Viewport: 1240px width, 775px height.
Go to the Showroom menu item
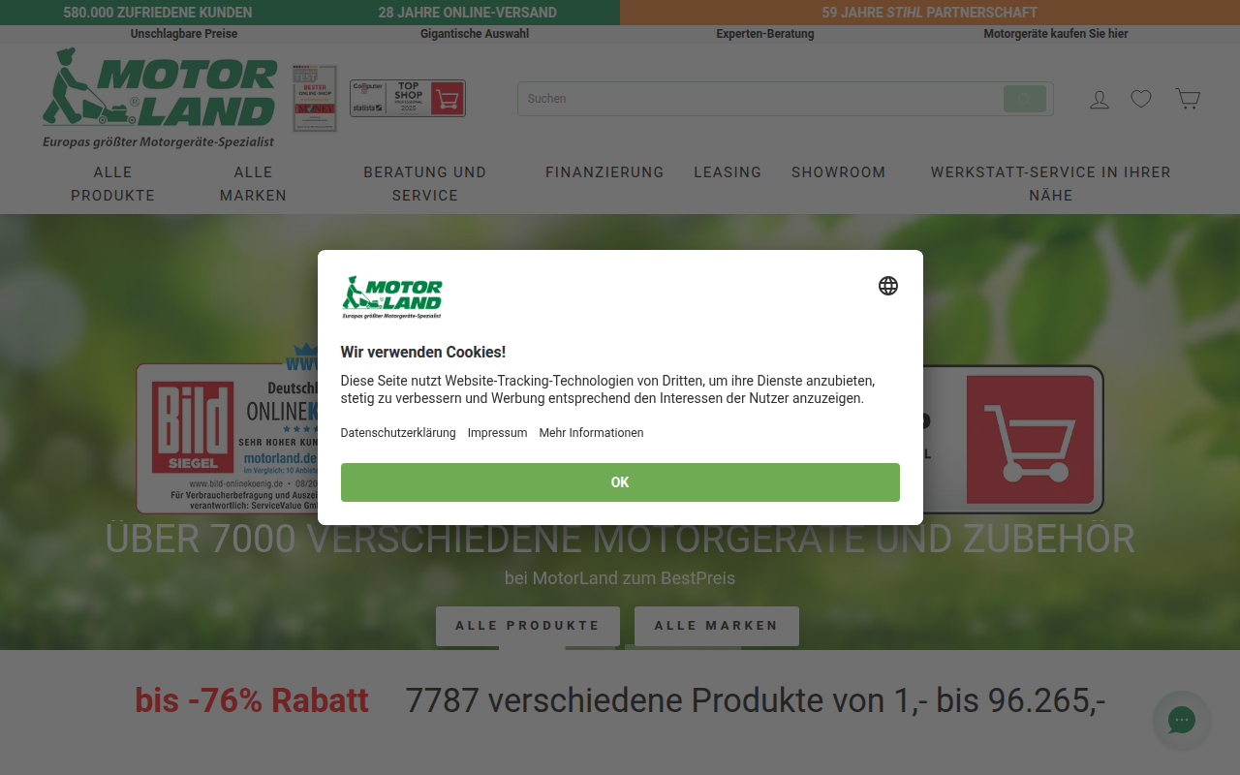pyautogui.click(x=839, y=172)
